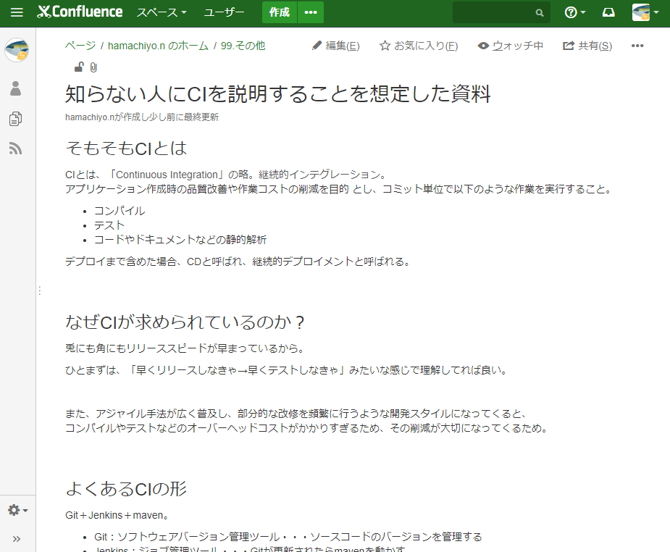The height and width of the screenshot is (552, 670).
Task: Open user profile avatar menu
Action: pyautogui.click(x=645, y=12)
